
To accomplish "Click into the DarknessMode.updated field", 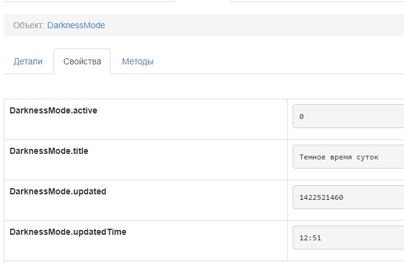I will click(x=348, y=197).
